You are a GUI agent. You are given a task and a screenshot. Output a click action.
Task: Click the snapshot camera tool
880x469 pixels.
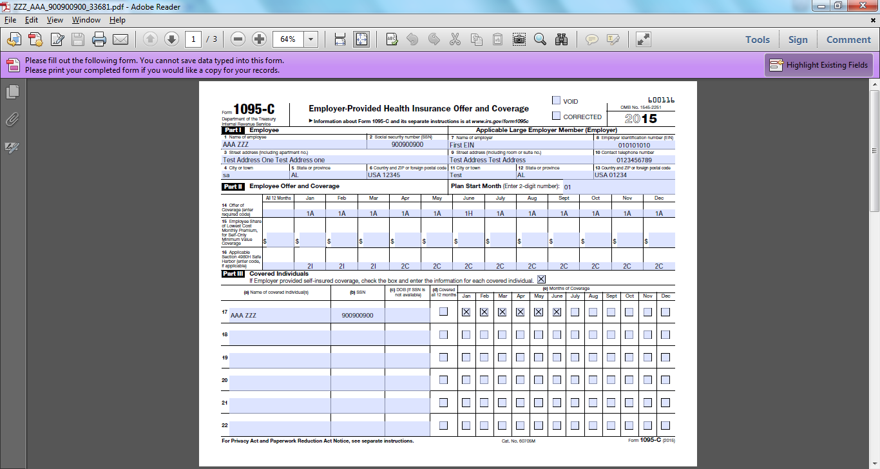click(x=519, y=39)
